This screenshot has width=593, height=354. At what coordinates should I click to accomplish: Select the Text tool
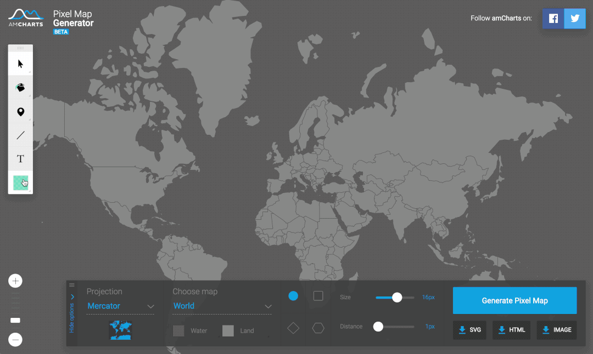20,159
